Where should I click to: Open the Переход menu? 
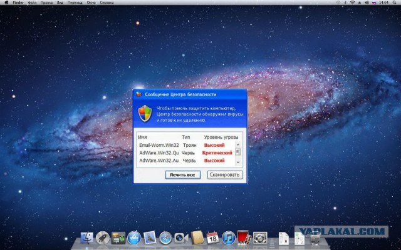click(x=75, y=2)
